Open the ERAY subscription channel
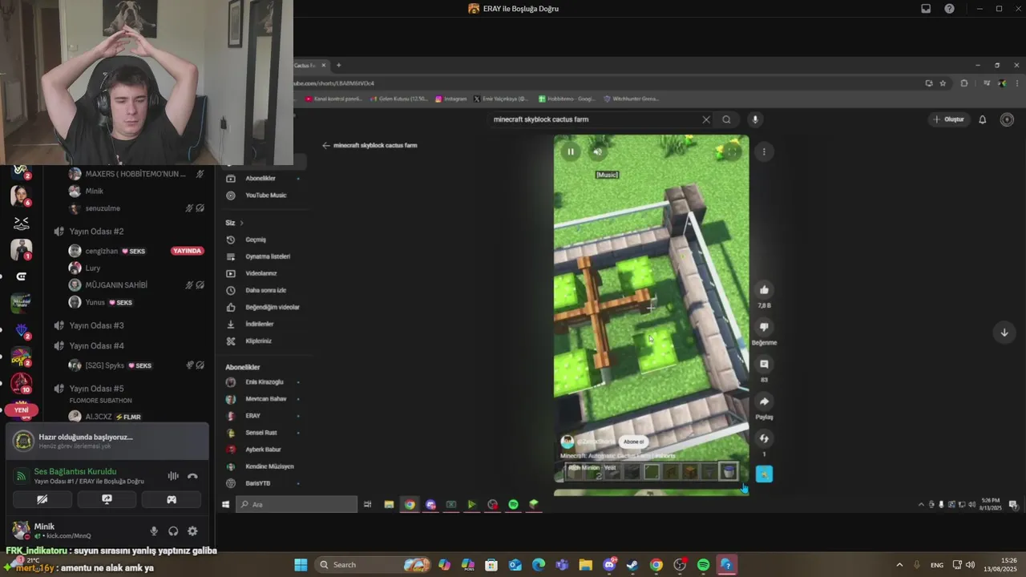The height and width of the screenshot is (577, 1026). (252, 416)
